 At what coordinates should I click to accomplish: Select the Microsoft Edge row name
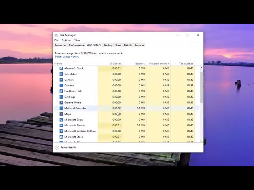pyautogui.click(x=73, y=120)
